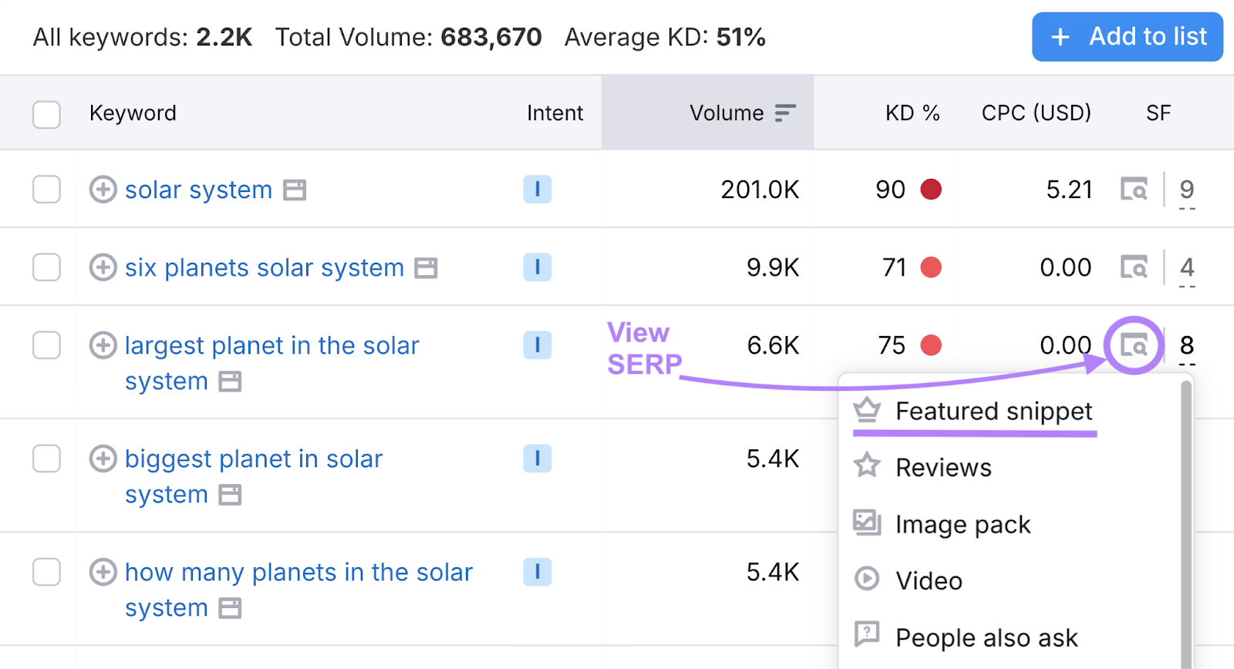
Task: Expand SERP features count 4 for six planets
Action: click(1187, 267)
